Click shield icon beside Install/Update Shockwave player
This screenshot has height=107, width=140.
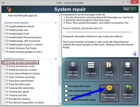[x=7, y=37]
